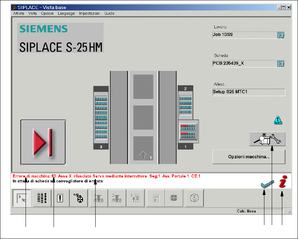This screenshot has width=298, height=239.
Task: Open the feeder setup grid view
Action: tap(42, 198)
